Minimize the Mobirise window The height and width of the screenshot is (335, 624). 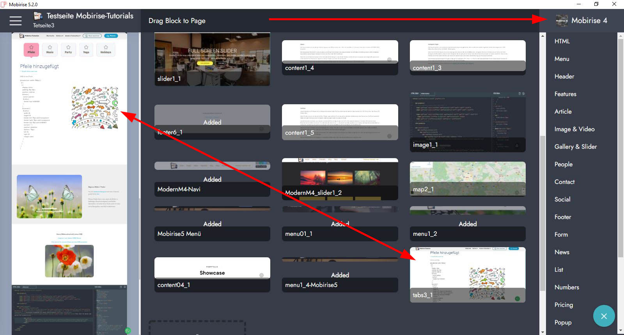(578, 4)
